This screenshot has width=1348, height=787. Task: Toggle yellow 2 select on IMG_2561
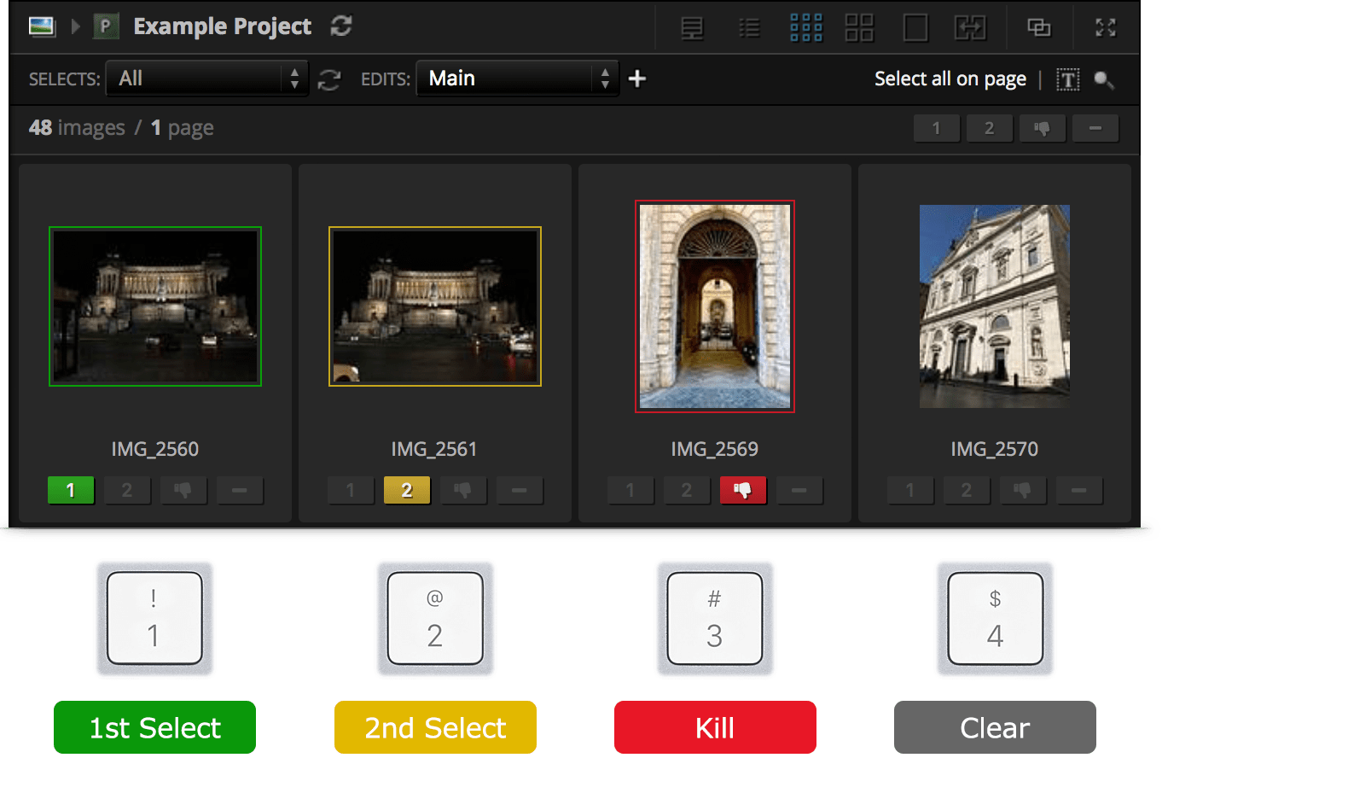407,491
